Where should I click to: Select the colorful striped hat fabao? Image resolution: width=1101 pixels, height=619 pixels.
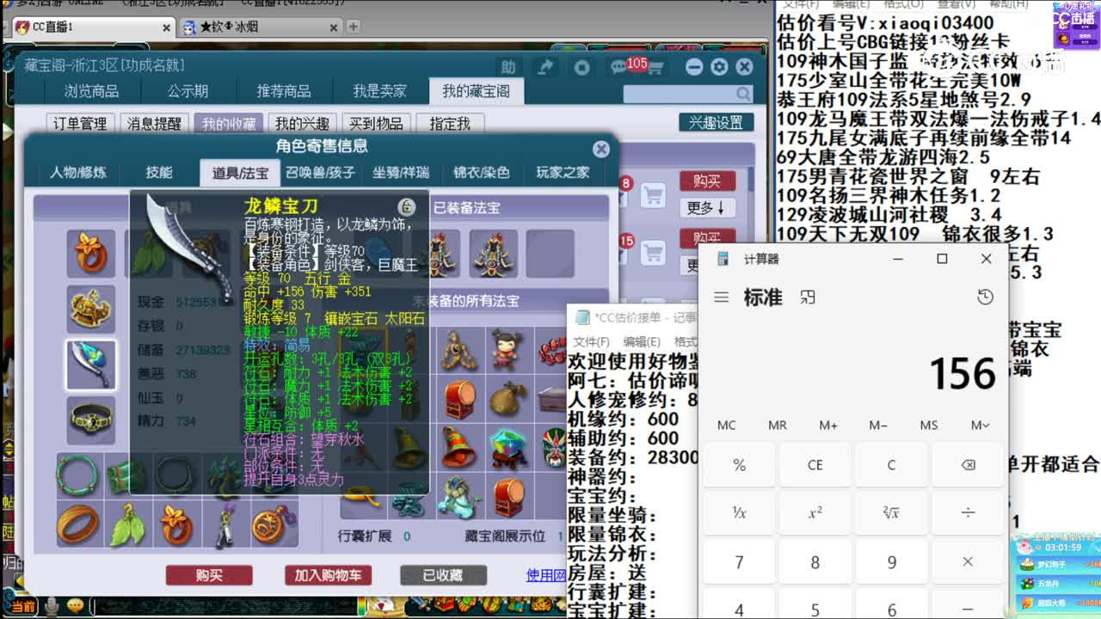point(460,448)
